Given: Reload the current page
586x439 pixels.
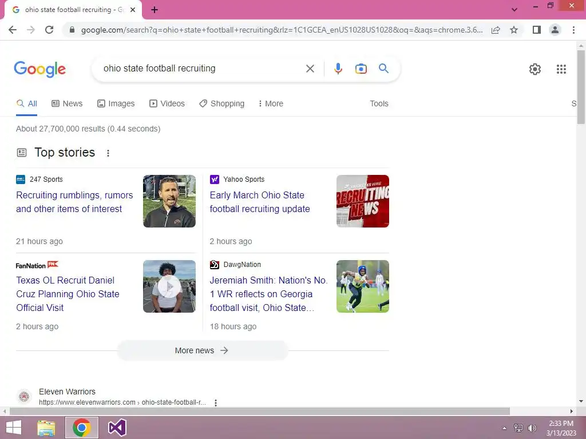Looking at the screenshot, I should (x=49, y=30).
